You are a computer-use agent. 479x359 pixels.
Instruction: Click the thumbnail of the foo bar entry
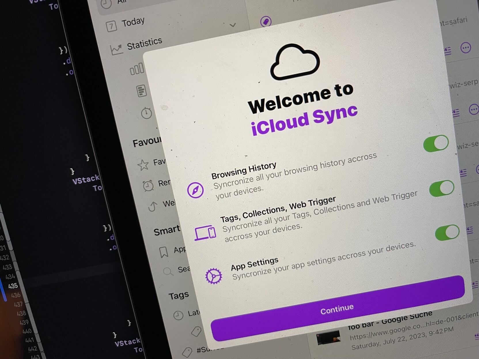tap(328, 337)
